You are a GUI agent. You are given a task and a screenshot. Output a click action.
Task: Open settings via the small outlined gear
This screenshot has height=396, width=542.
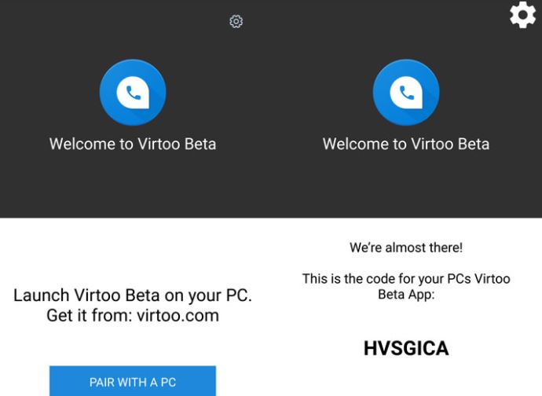pos(236,21)
